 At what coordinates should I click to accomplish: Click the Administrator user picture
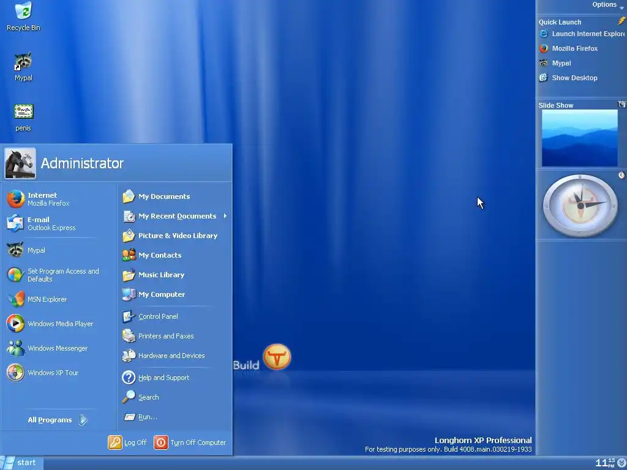(x=20, y=163)
